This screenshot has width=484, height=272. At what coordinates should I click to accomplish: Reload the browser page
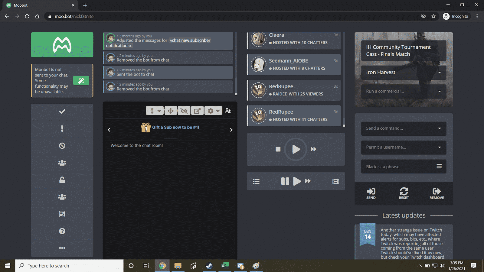[27, 16]
